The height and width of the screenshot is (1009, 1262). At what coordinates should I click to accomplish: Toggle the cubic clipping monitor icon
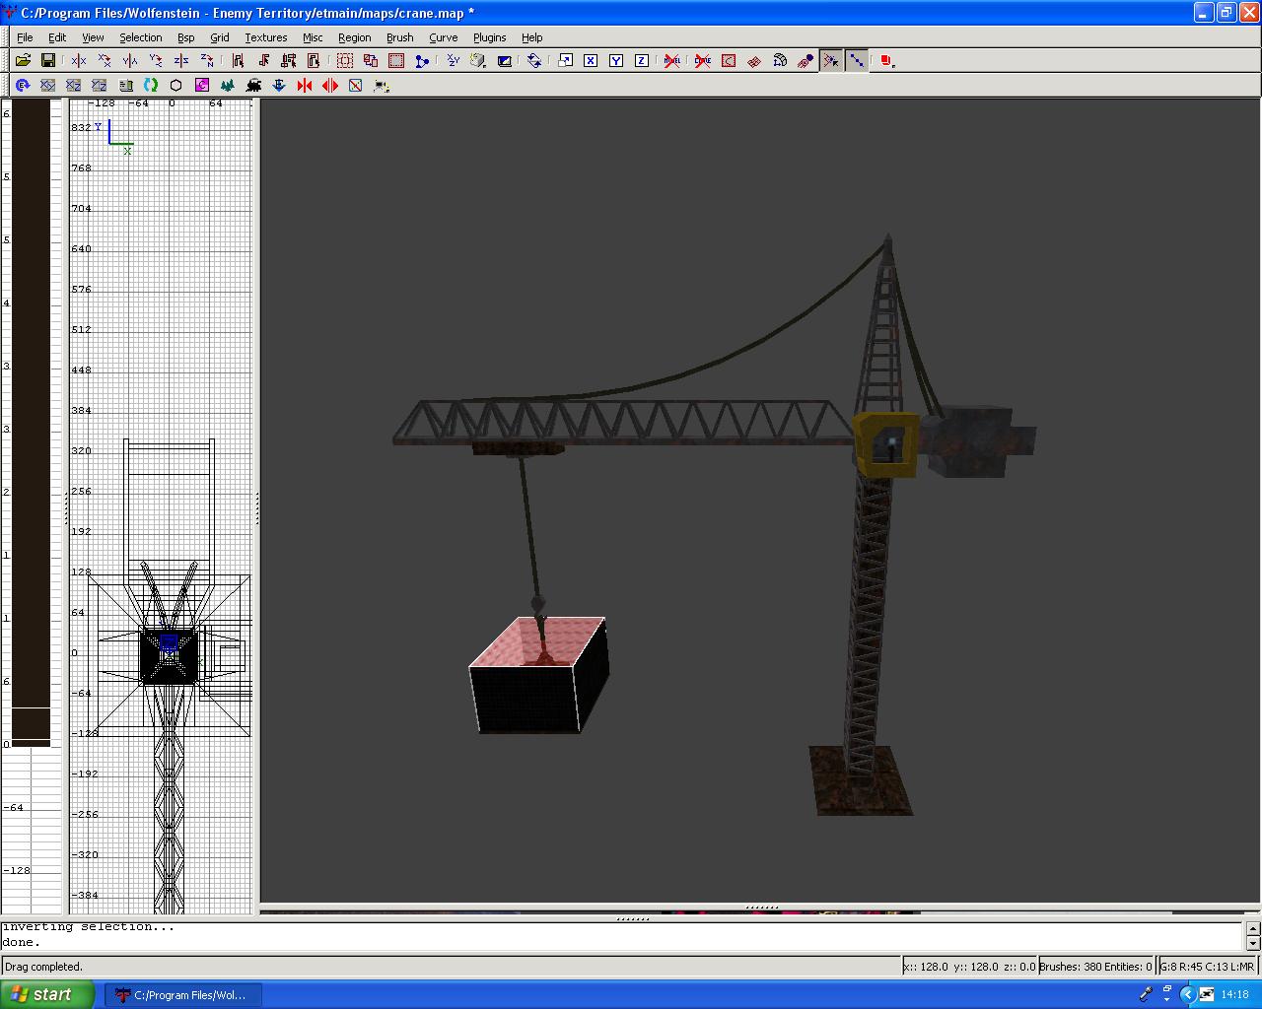pos(505,61)
